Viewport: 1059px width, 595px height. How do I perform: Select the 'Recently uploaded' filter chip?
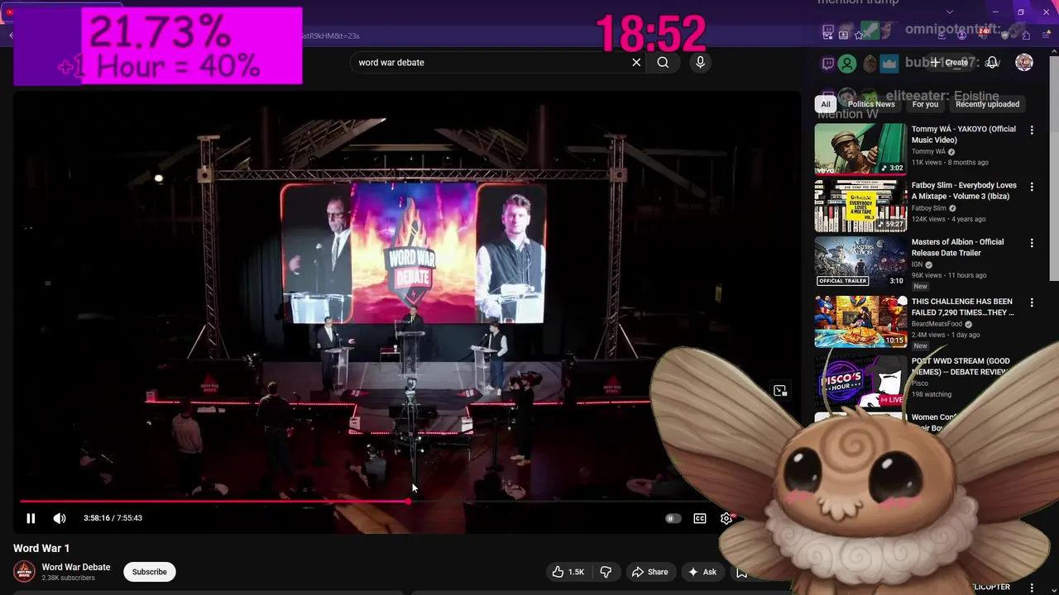(x=987, y=104)
